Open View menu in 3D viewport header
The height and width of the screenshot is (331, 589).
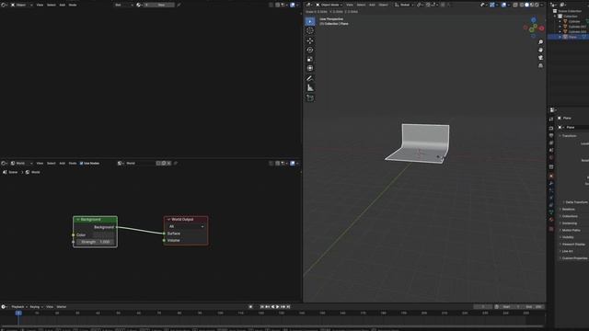(350, 5)
